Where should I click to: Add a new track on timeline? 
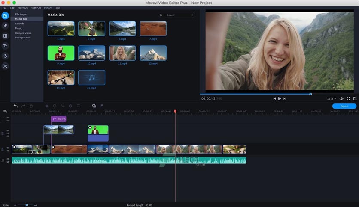tap(5, 111)
